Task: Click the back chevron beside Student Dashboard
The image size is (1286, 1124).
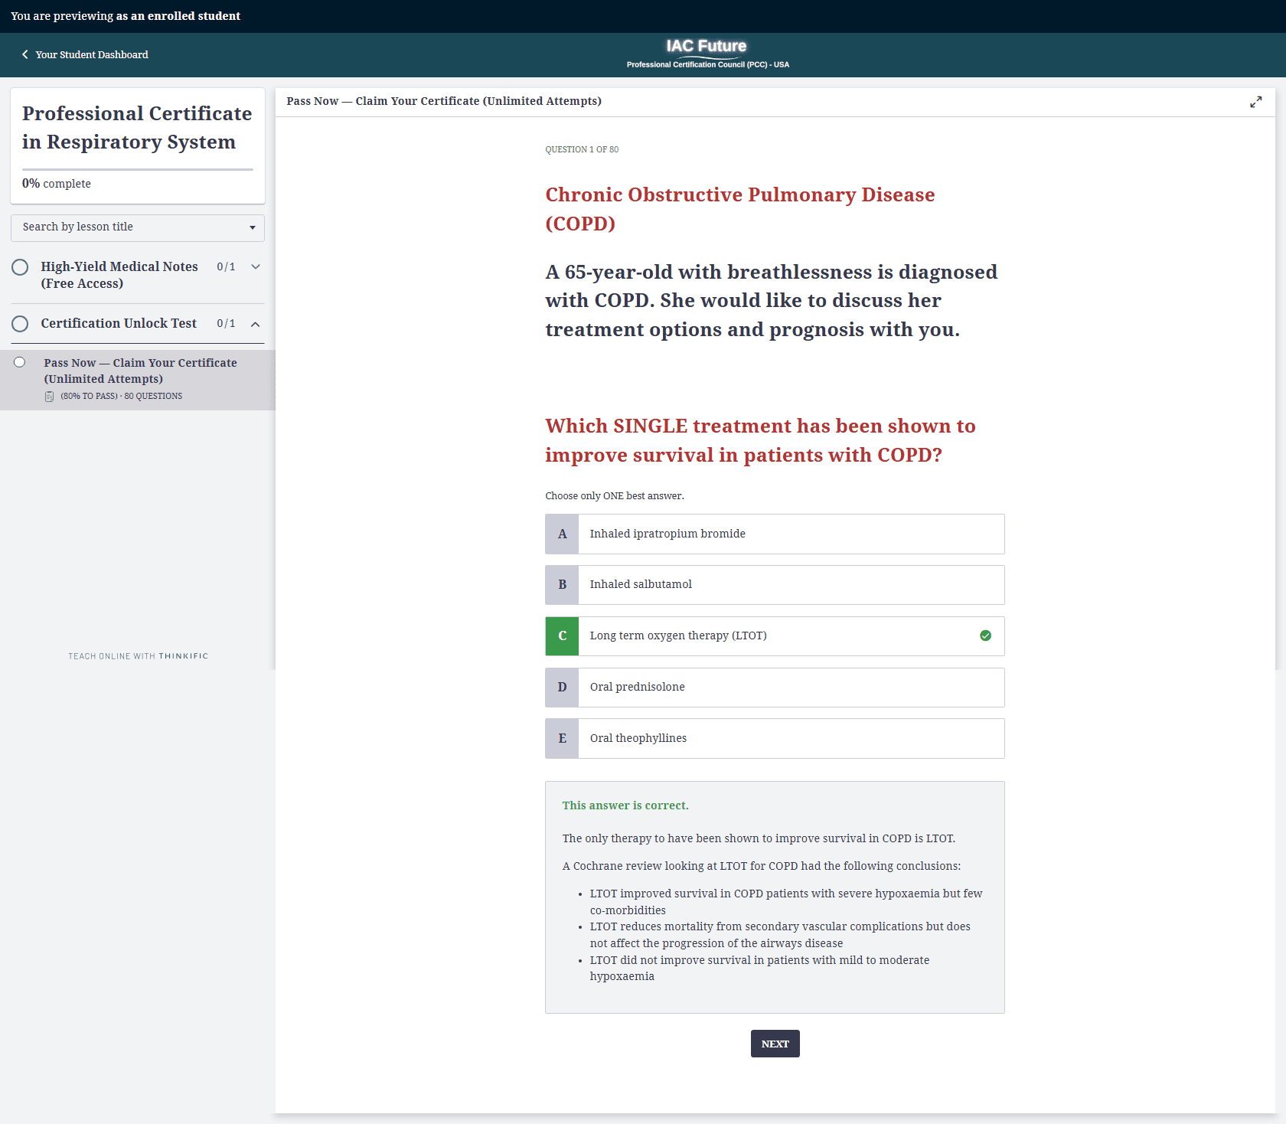Action: click(25, 54)
